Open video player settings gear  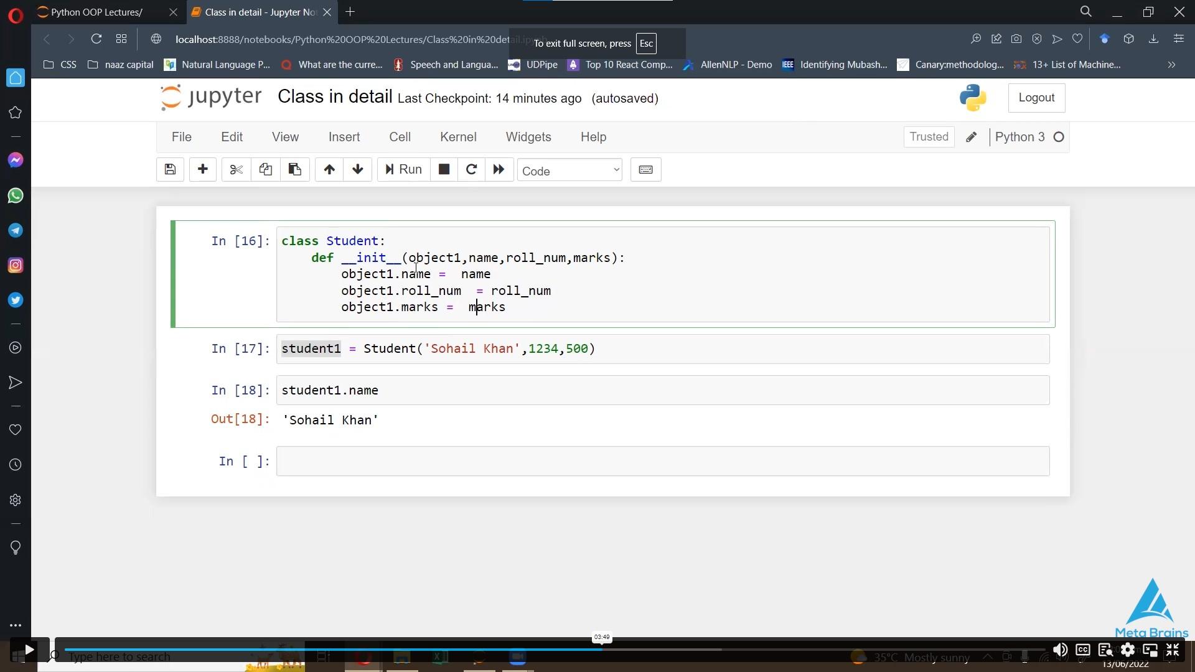point(1128,650)
